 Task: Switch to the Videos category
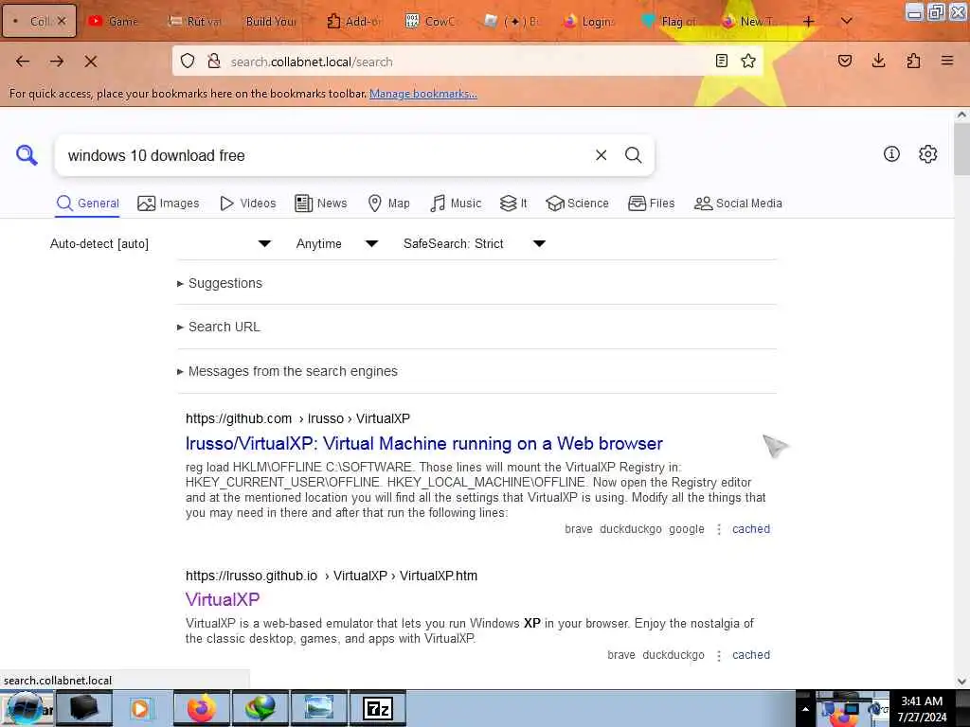tap(248, 204)
